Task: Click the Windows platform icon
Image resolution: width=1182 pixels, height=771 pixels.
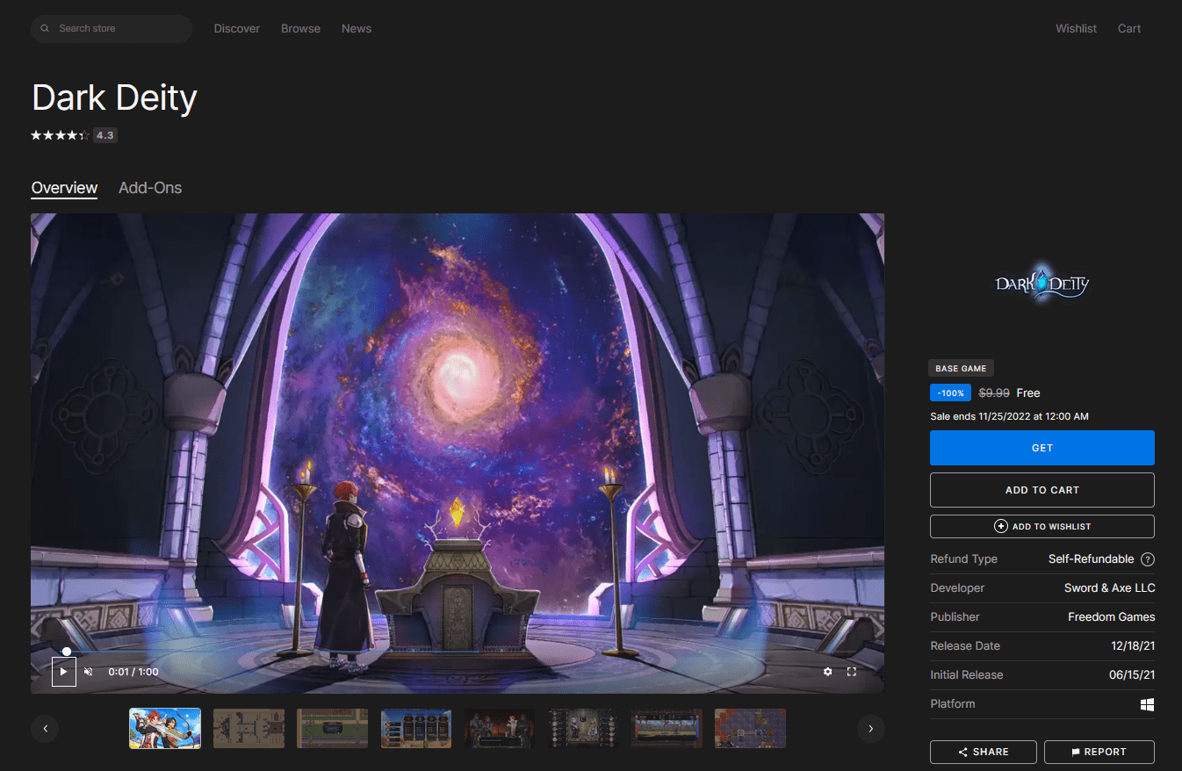Action: click(1147, 704)
